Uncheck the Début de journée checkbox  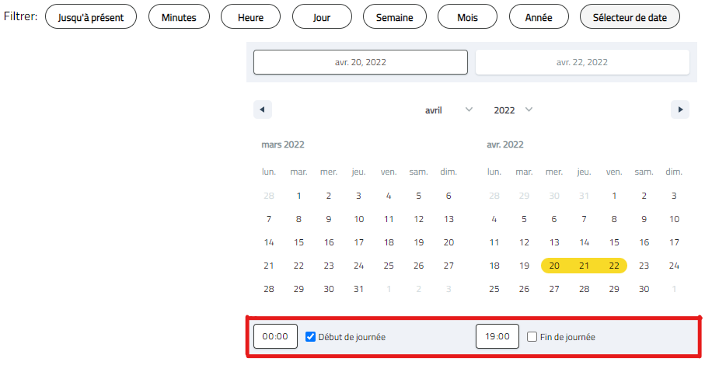click(311, 337)
